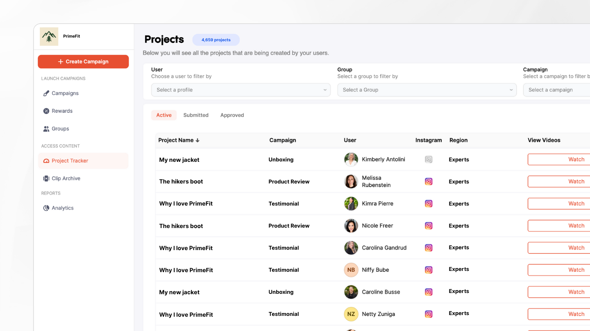Open Niffy Bube's Instagram icon
This screenshot has width=590, height=331.
429,270
